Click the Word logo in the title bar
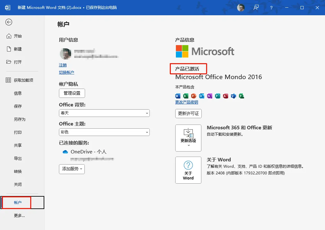 coord(8,8)
